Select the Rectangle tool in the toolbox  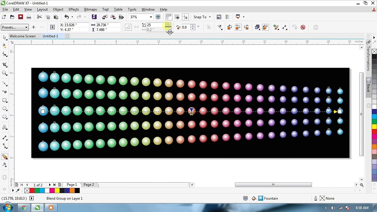pyautogui.click(x=4, y=100)
